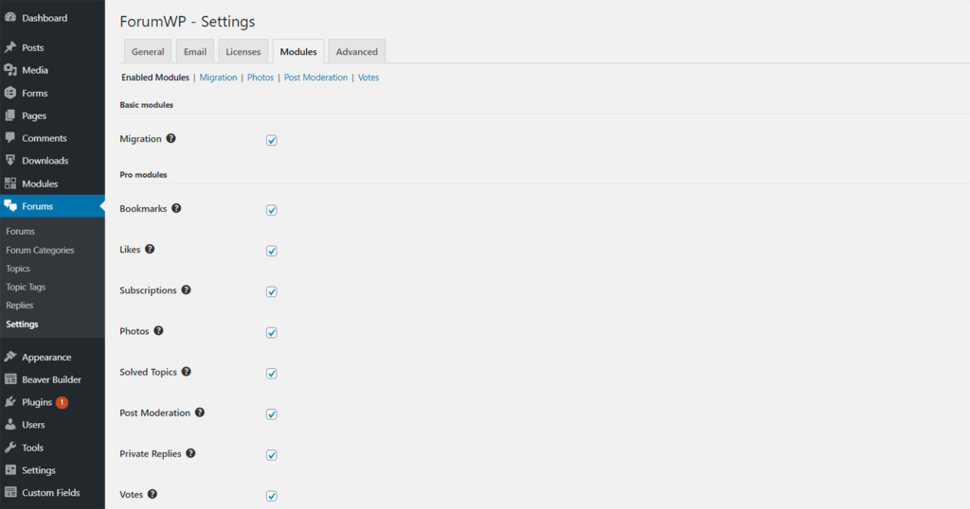This screenshot has width=970, height=509.
Task: Click the WordPress Settings sidebar icon
Action: [x=10, y=470]
